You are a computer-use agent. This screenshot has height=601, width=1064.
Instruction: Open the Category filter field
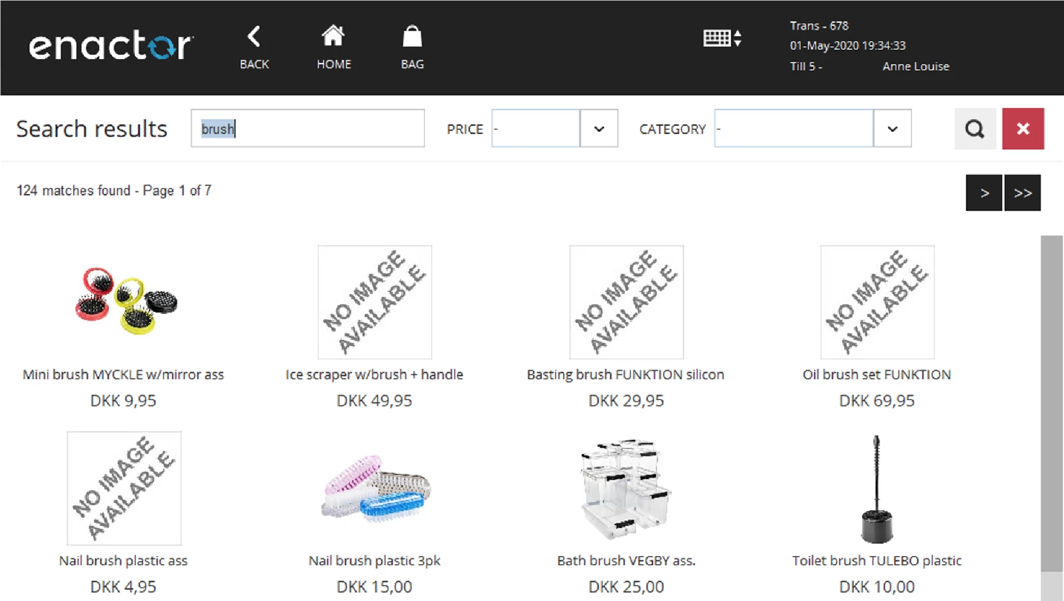pos(793,129)
